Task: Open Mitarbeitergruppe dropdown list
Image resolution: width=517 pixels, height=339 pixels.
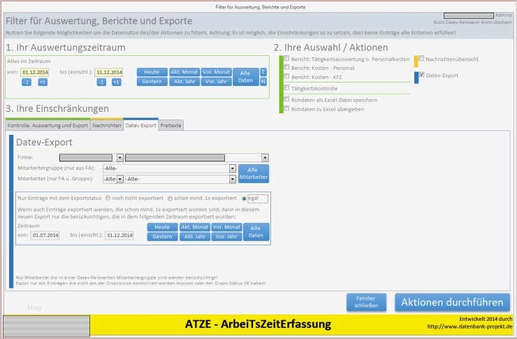Action: point(233,168)
